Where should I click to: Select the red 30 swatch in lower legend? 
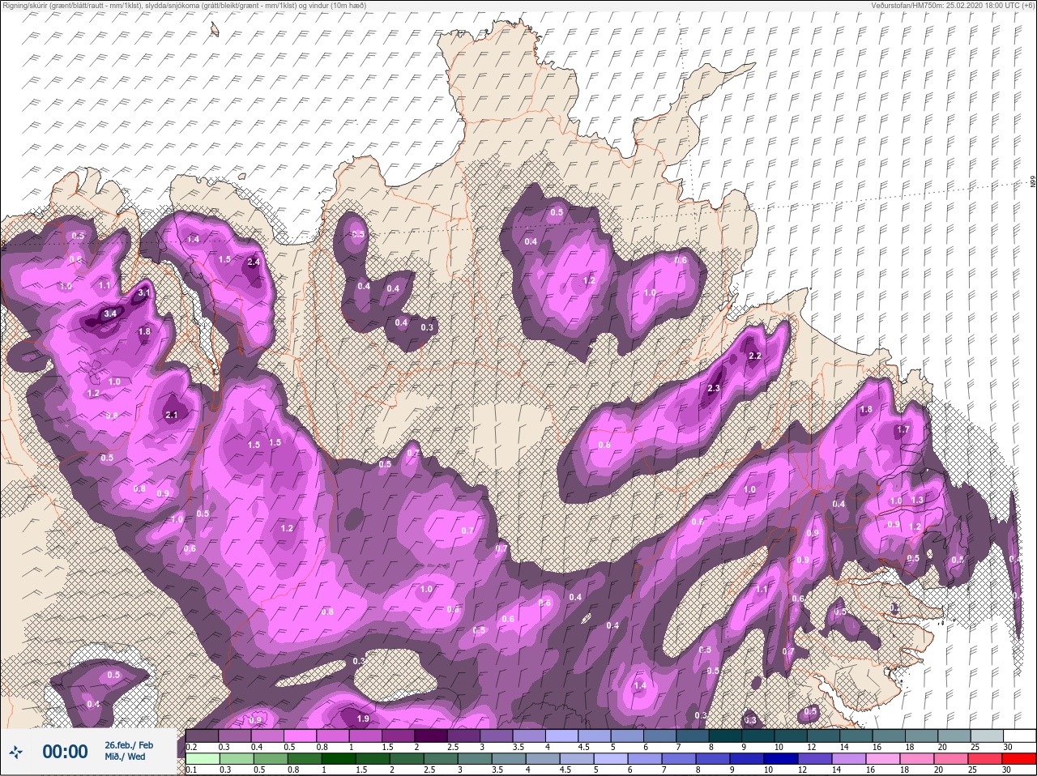(1018, 758)
